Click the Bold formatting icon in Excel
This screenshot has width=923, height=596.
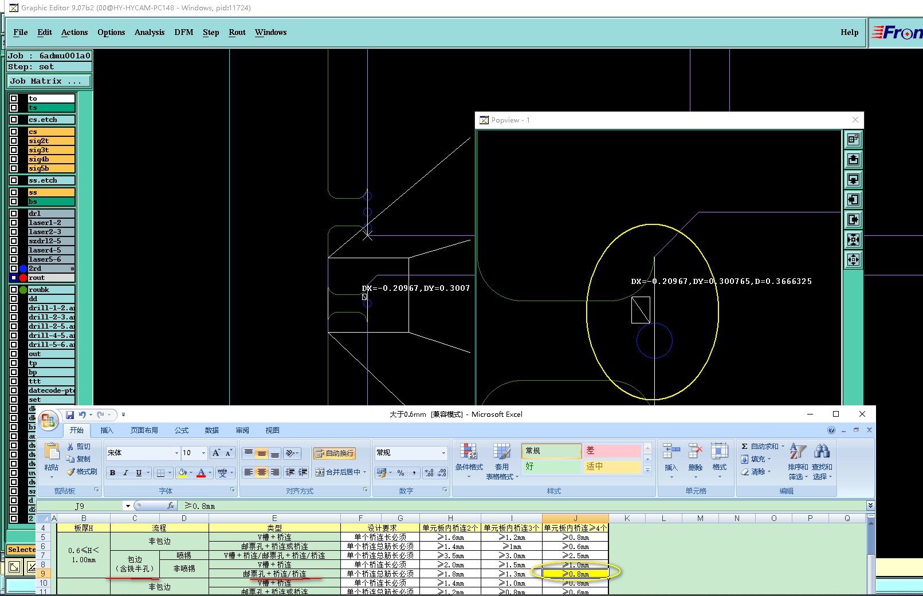[113, 473]
